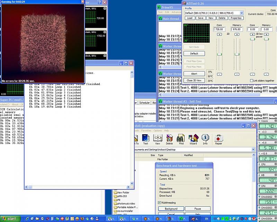Open the Favorites menu in WinRAR
This screenshot has height=222, width=277.
pos(146,130)
